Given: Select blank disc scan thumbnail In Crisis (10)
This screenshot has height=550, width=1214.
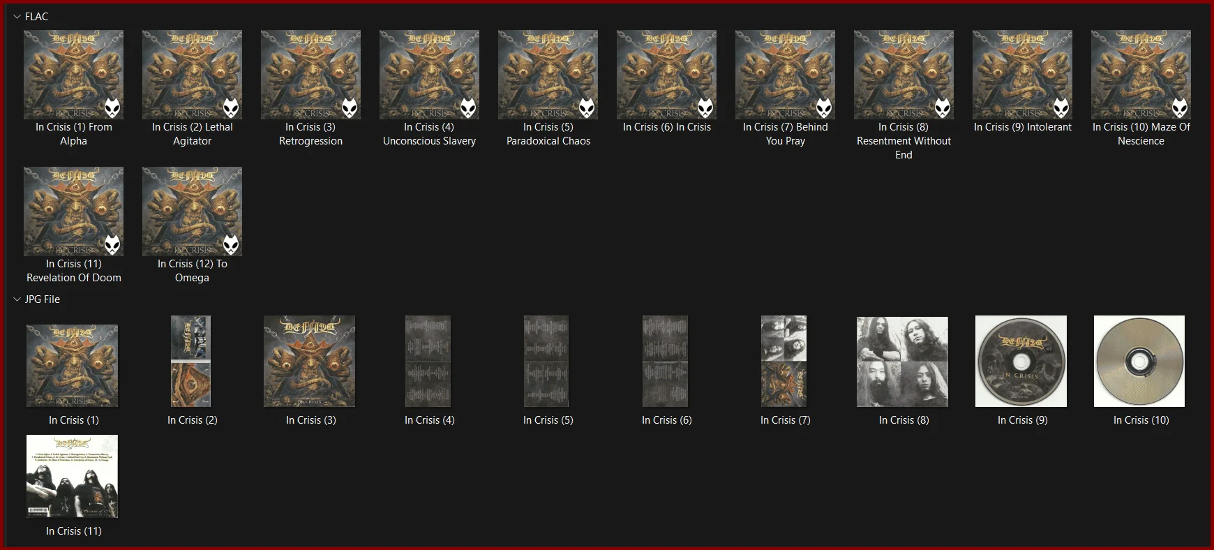Looking at the screenshot, I should tap(1139, 361).
